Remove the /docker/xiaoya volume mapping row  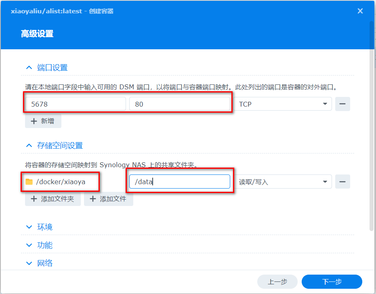point(342,182)
